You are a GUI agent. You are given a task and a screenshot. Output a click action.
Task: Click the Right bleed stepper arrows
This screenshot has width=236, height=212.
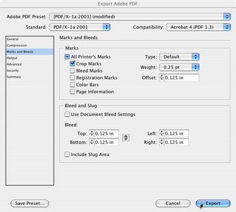click(162, 142)
